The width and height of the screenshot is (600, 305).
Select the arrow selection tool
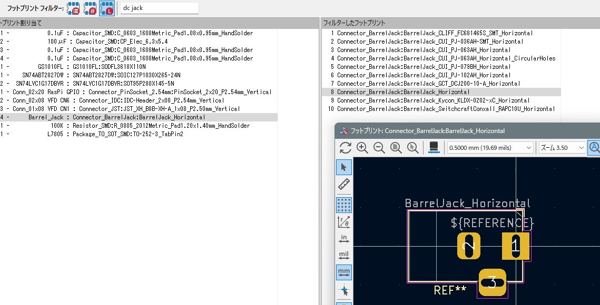pyautogui.click(x=343, y=167)
